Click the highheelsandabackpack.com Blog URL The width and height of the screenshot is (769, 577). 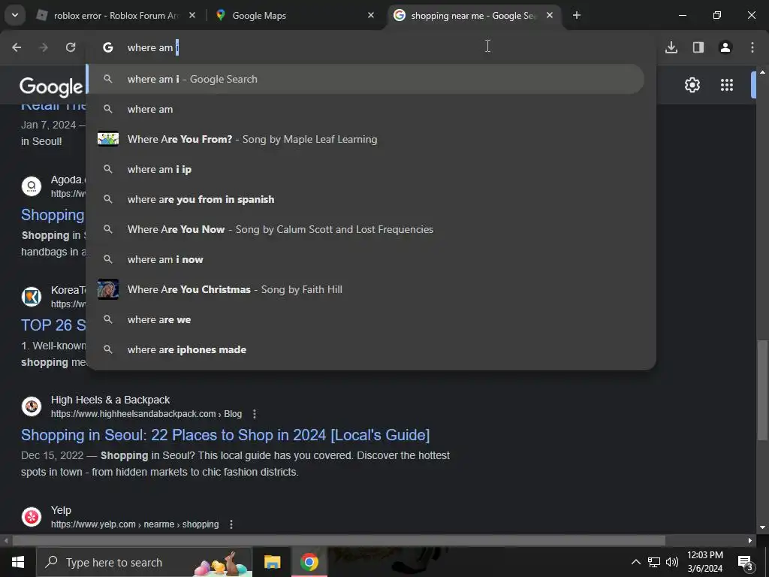(146, 414)
